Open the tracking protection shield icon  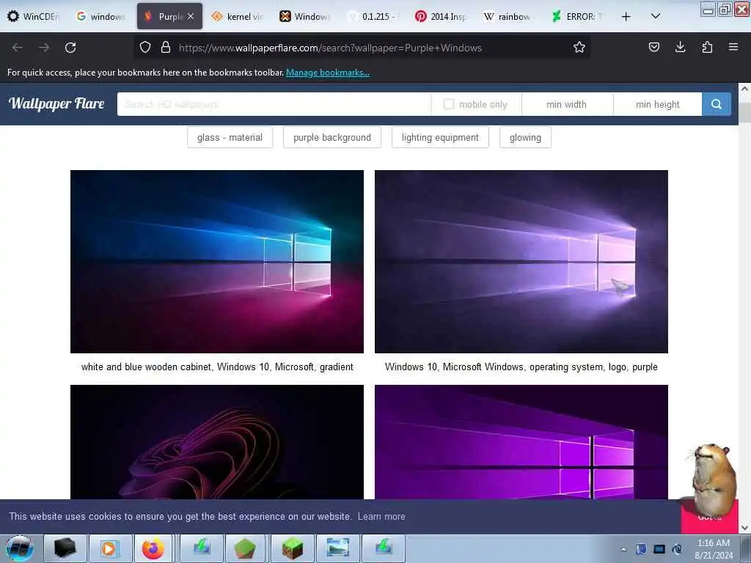pos(145,48)
